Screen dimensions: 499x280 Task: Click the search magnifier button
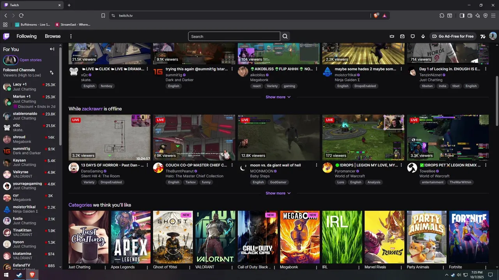click(285, 36)
